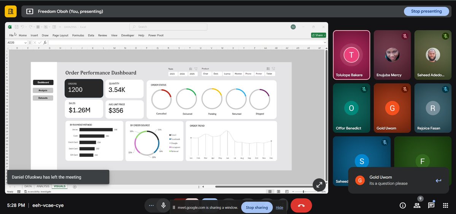456x214 pixels.
Task: Switch to the Formulas tab
Action: tap(78, 35)
